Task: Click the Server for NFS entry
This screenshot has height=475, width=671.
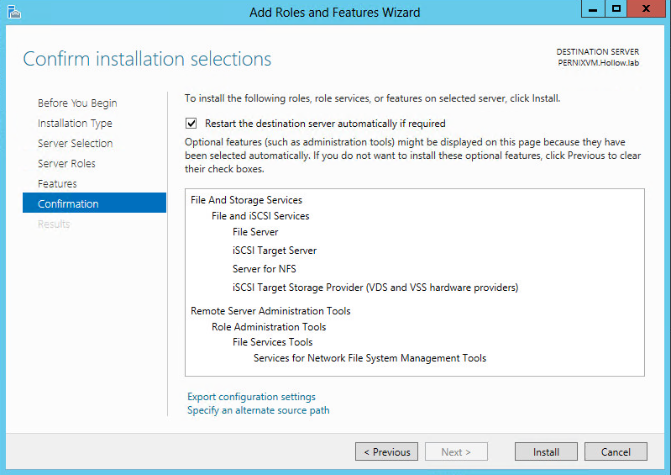Action: [x=264, y=269]
